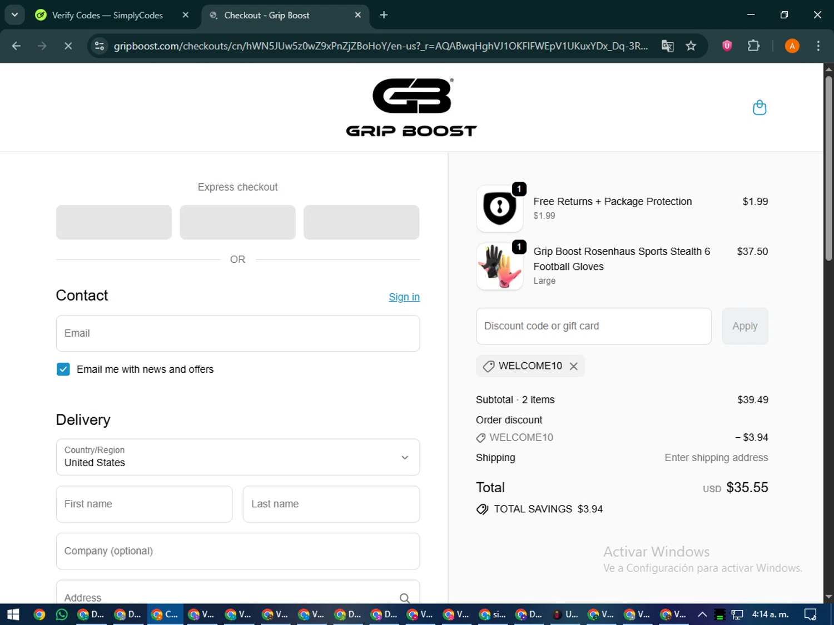
Task: Open the Windows notification center
Action: 811,614
